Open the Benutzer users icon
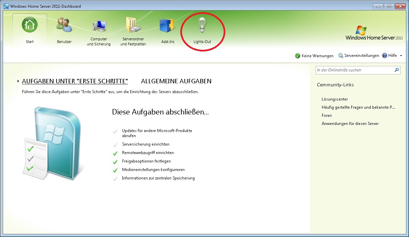Viewport: 409px width, 237px height. (x=64, y=25)
